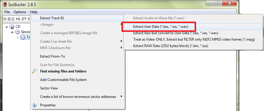Click the CD disc icon in tree
This screenshot has width=264, height=111.
pos(12,27)
